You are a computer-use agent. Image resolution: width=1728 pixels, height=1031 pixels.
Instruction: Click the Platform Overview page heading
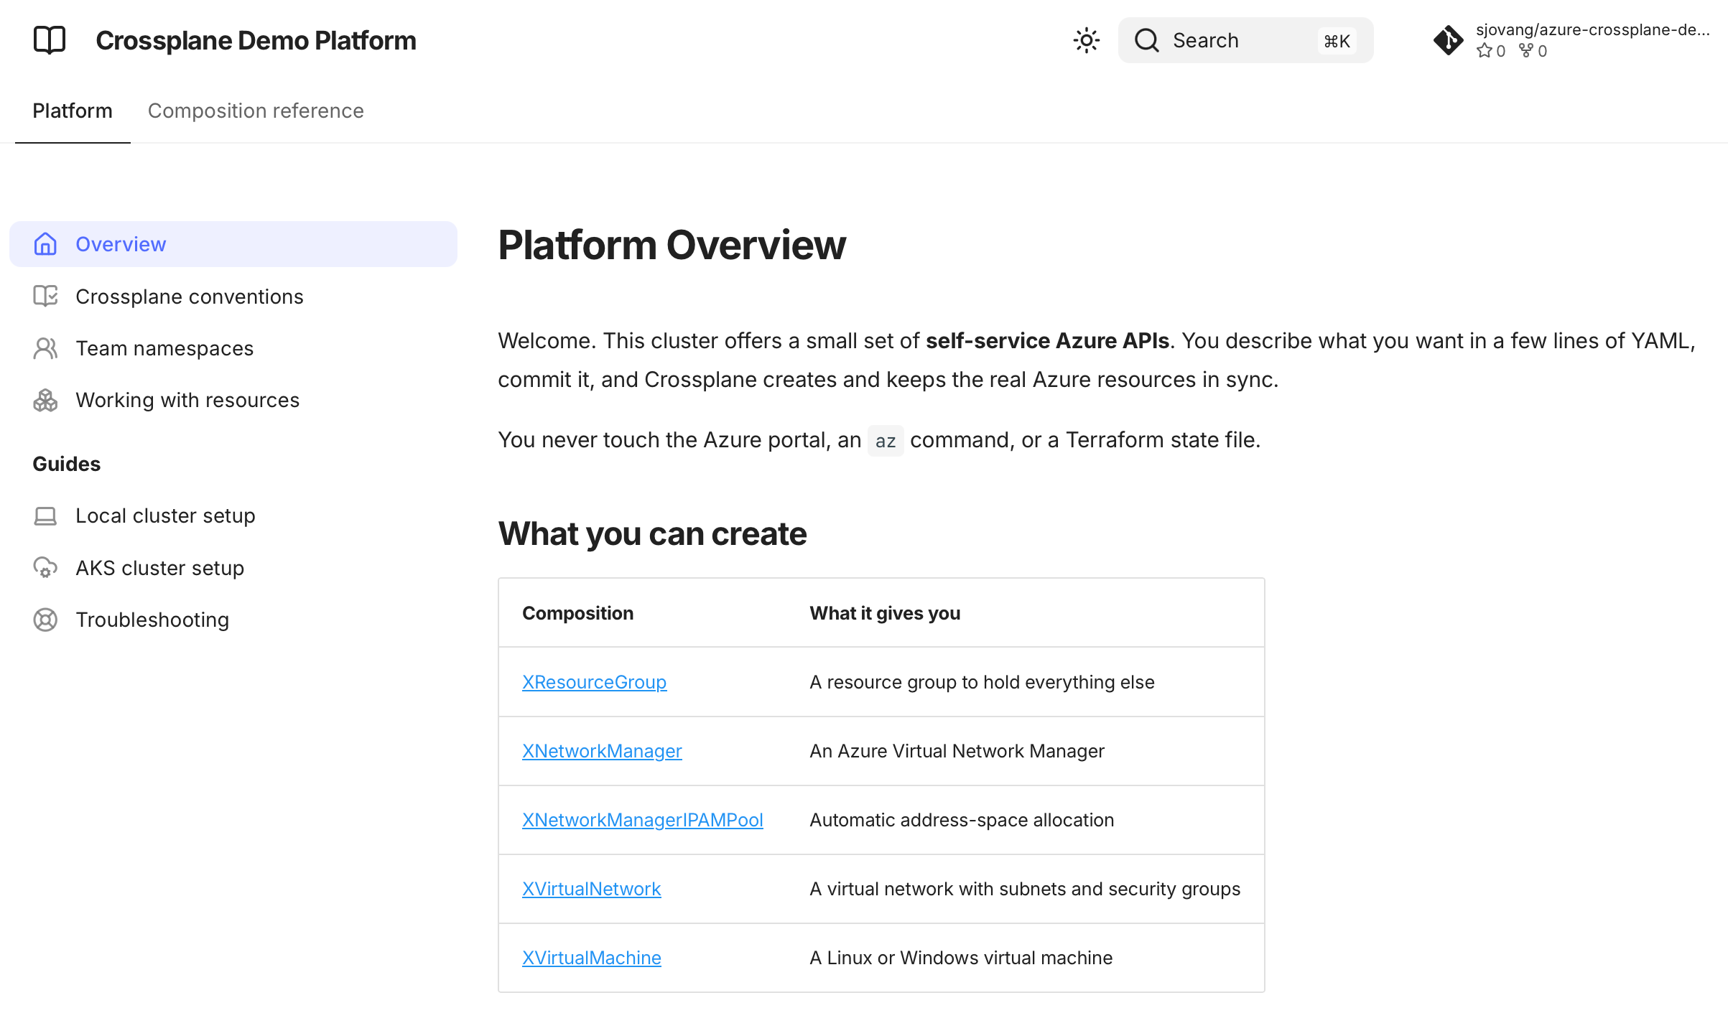672,245
